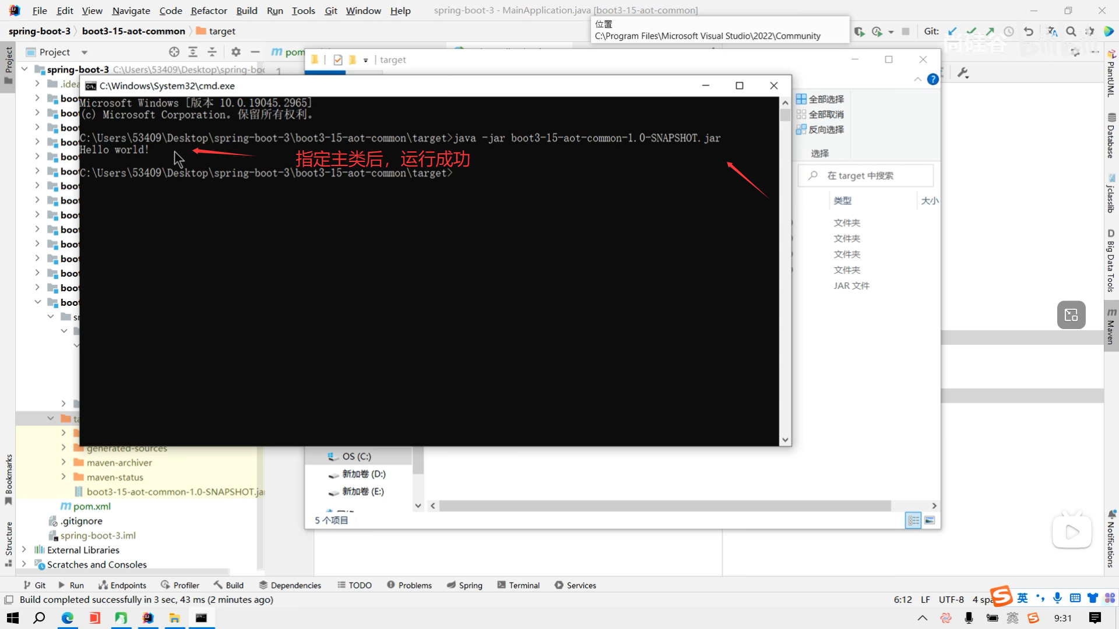
Task: Click the Git update project arrow icon
Action: [952, 31]
